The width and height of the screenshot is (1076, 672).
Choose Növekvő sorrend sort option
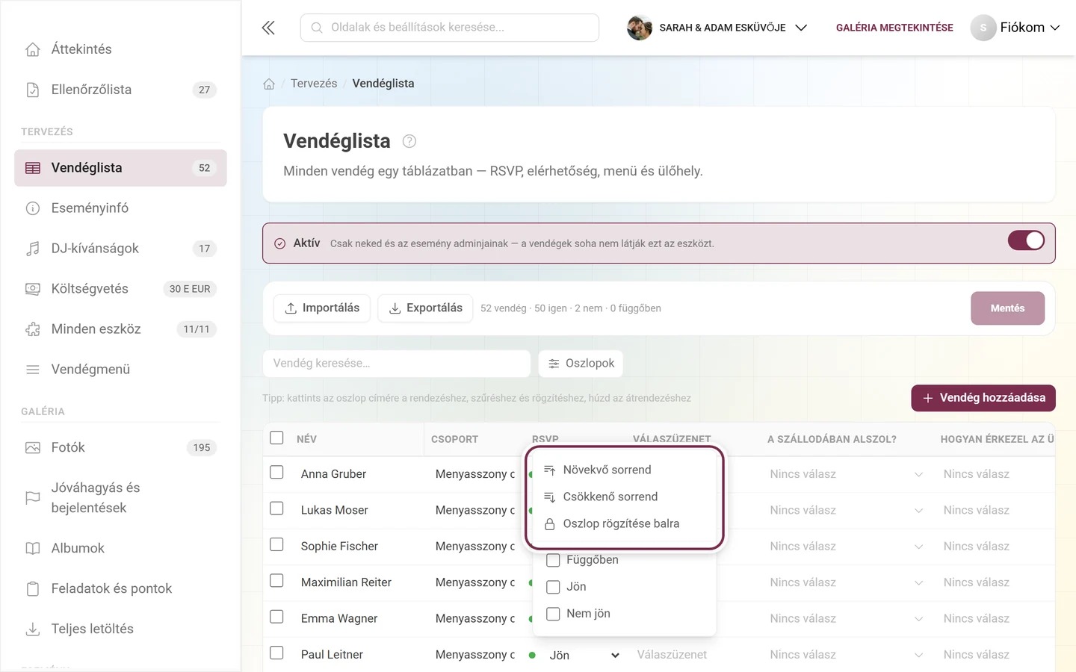point(625,470)
